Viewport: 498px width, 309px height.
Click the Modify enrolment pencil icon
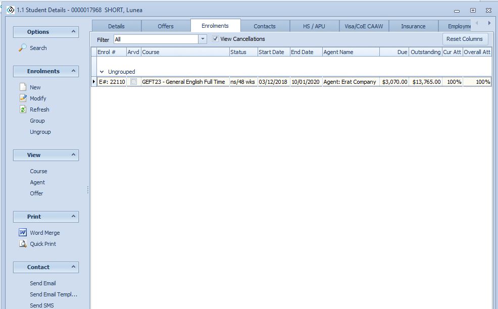pyautogui.click(x=23, y=98)
